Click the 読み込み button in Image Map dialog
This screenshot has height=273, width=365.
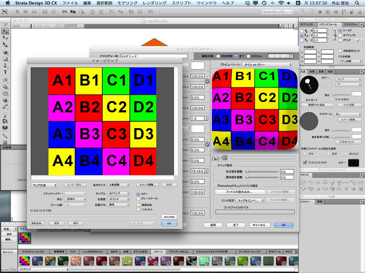pyautogui.click(x=37, y=223)
